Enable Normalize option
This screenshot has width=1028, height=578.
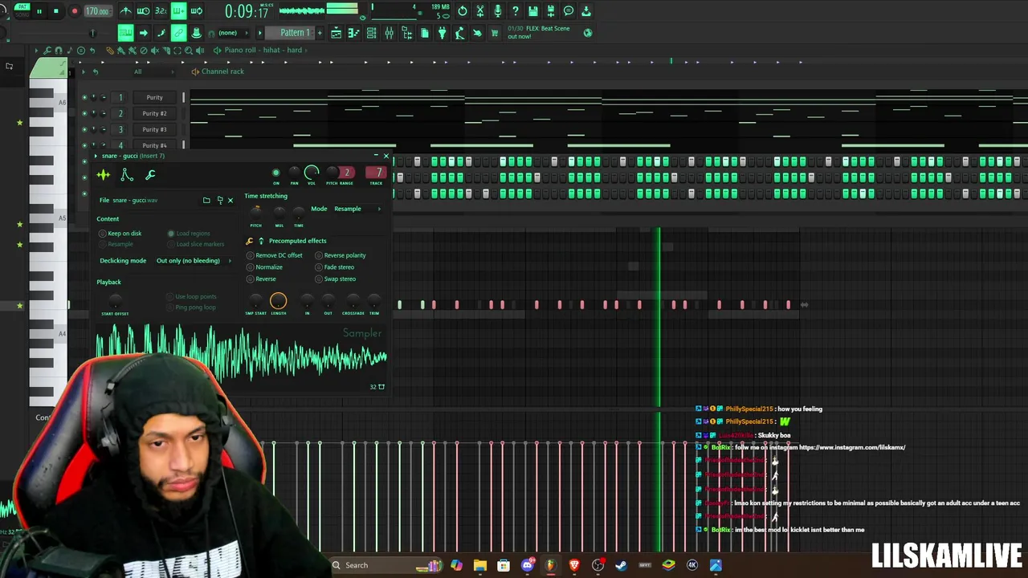(264, 267)
